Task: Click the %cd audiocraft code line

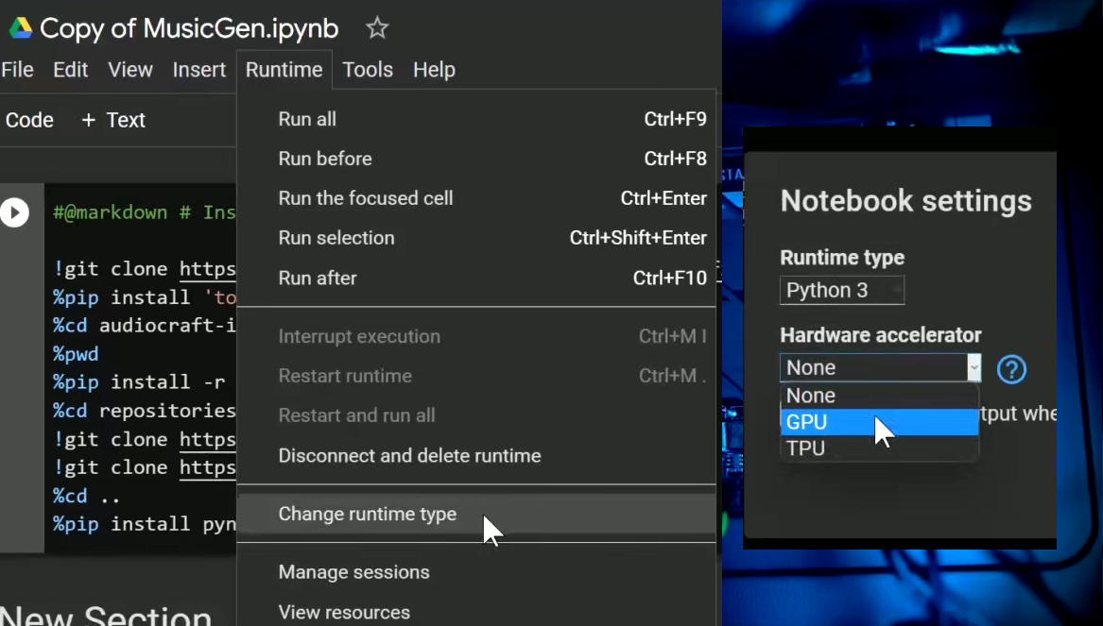Action: (x=145, y=326)
